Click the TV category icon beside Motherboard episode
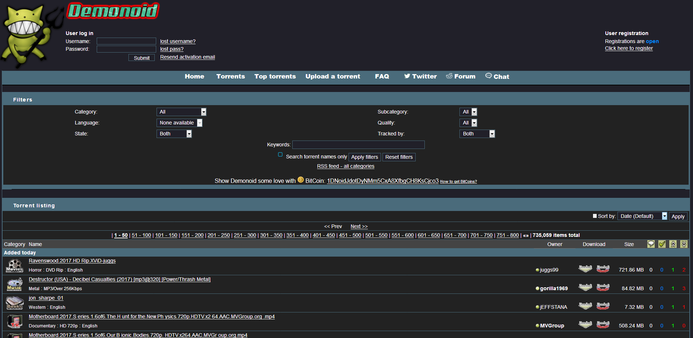The image size is (693, 338). 15,322
